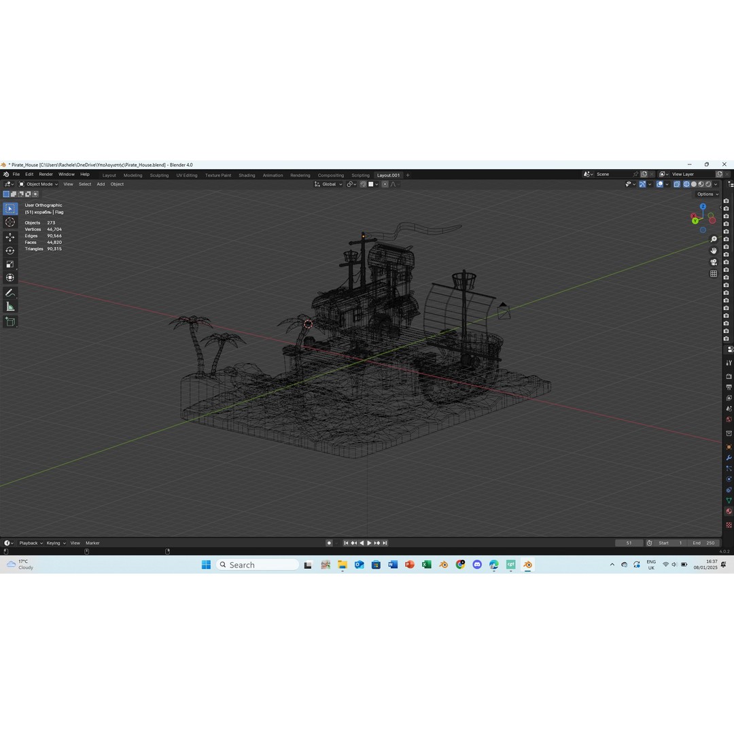Screen dimensions: 734x734
Task: Open the Add menu in viewport header
Action: click(x=101, y=184)
